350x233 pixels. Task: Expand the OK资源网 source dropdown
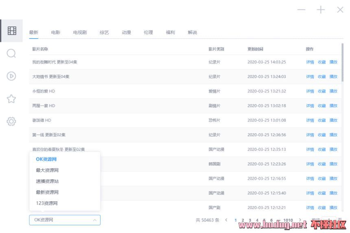(65, 220)
